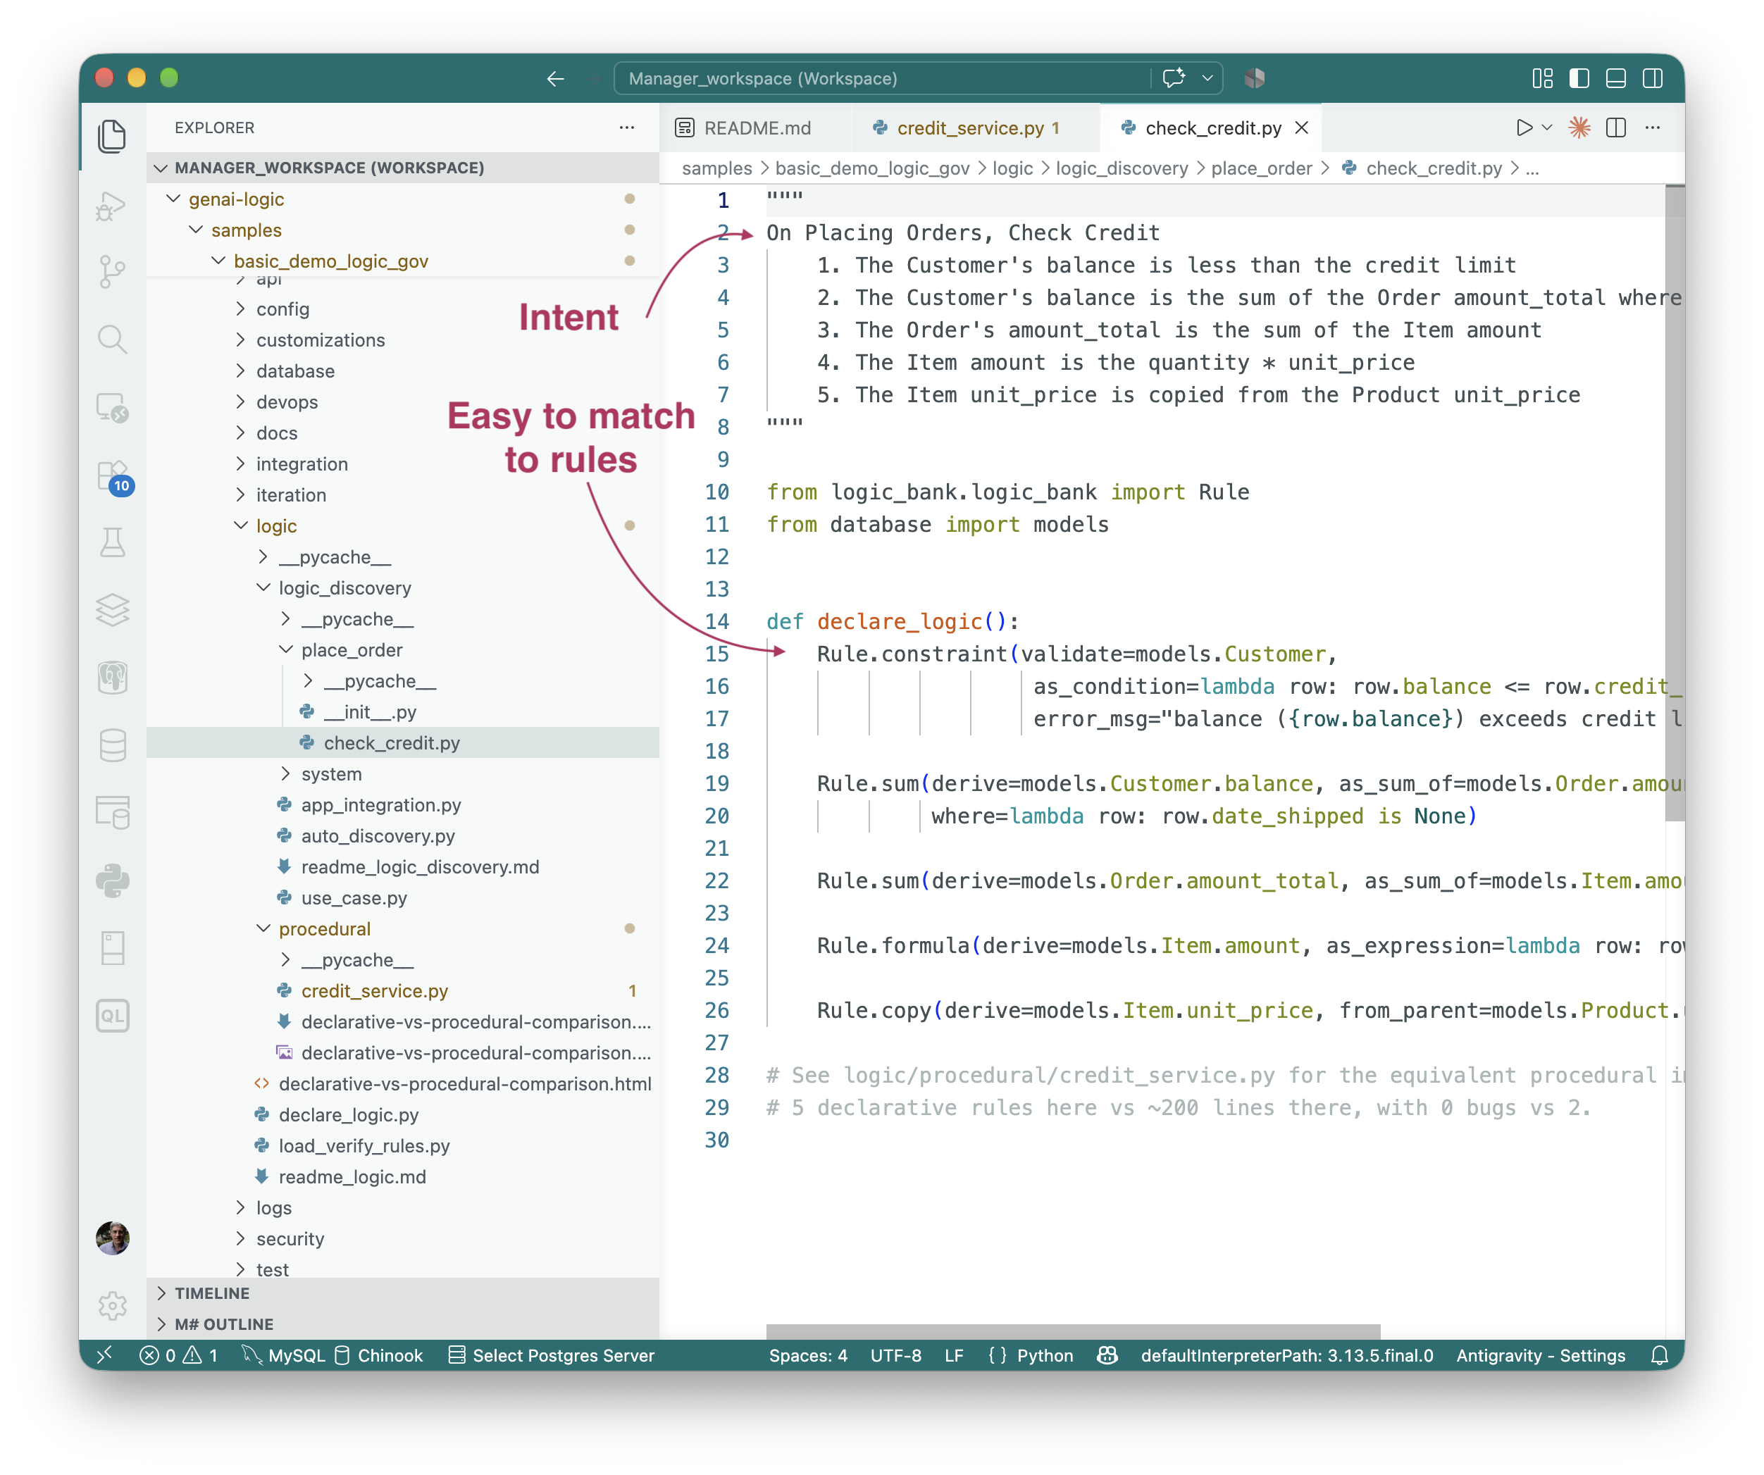Click the vertical editor scrollbar
1764x1475 pixels.
click(x=1674, y=504)
